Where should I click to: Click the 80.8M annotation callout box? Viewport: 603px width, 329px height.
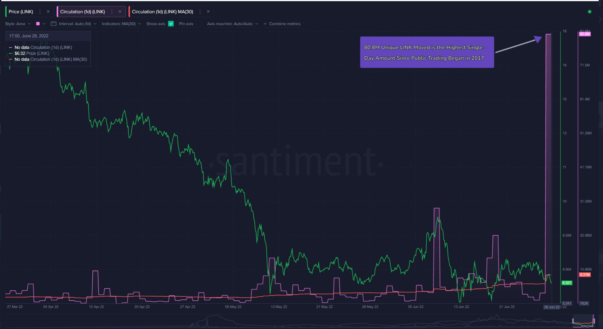pyautogui.click(x=426, y=52)
